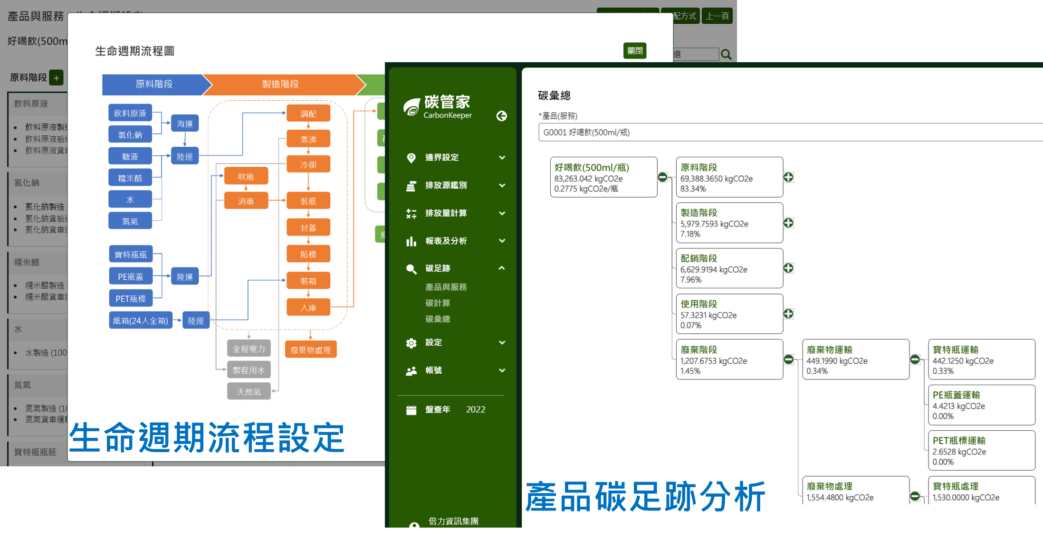This screenshot has height=539, width=1043.
Task: Collapse the 廢棄階段 node with minus icon
Action: pyautogui.click(x=788, y=359)
